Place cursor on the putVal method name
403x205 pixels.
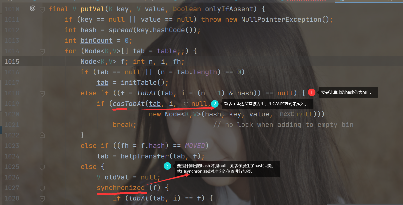93,9
